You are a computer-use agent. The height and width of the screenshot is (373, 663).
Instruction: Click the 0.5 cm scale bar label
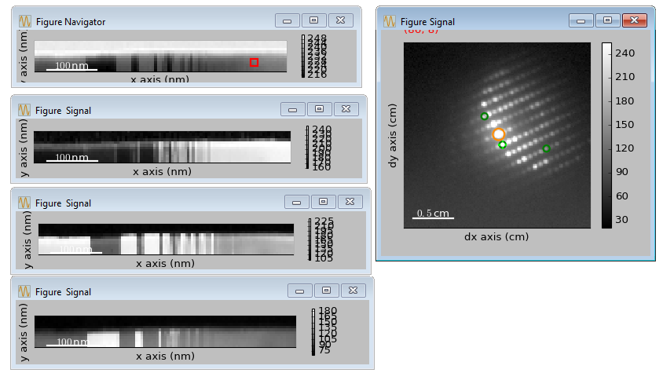(x=433, y=213)
